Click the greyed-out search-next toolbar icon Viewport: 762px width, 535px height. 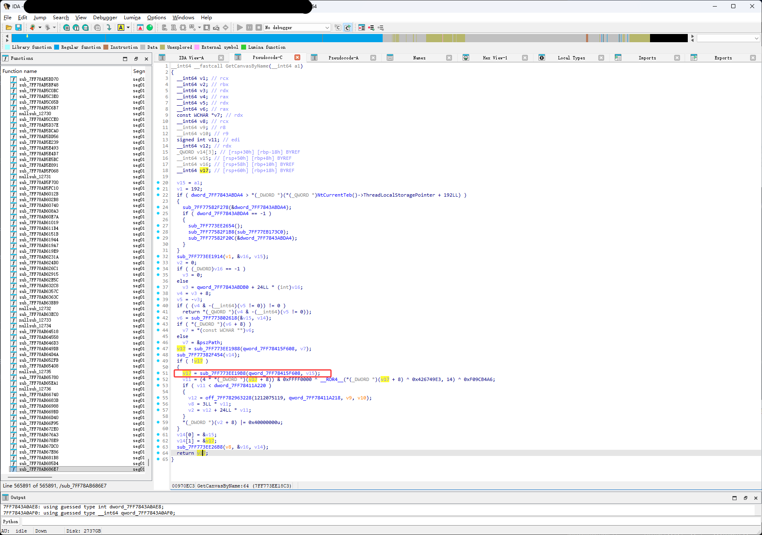click(x=97, y=27)
